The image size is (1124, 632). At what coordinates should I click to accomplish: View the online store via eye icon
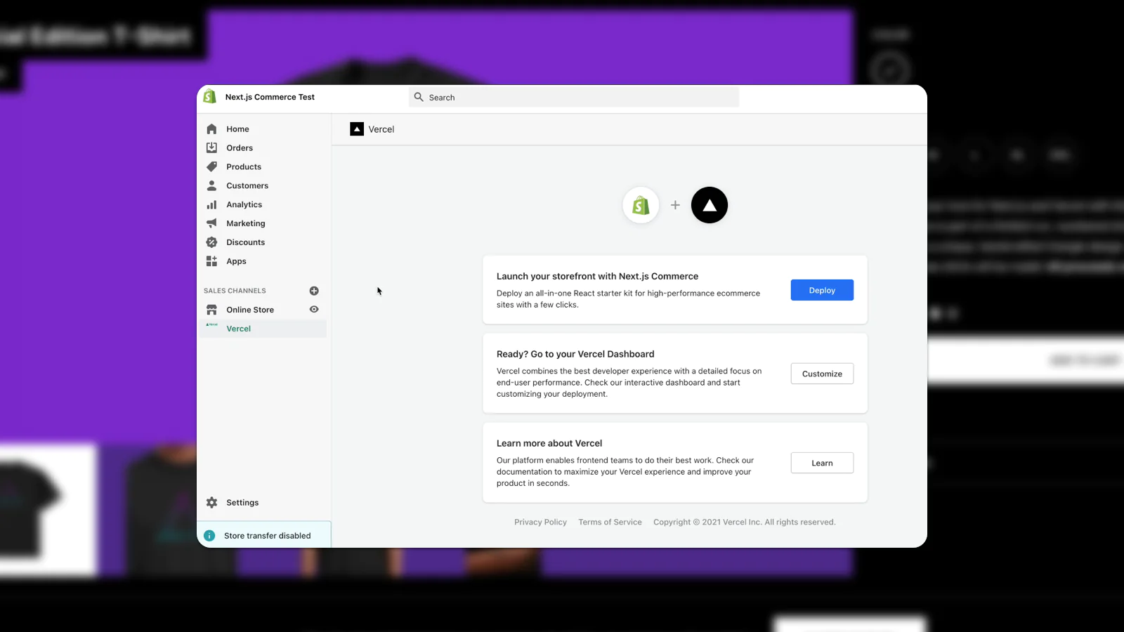(314, 310)
